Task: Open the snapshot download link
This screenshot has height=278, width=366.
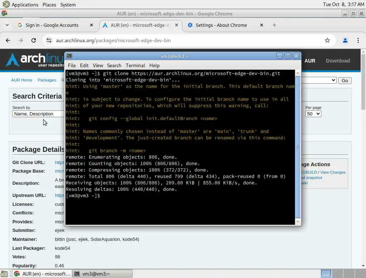Action: (x=312, y=178)
